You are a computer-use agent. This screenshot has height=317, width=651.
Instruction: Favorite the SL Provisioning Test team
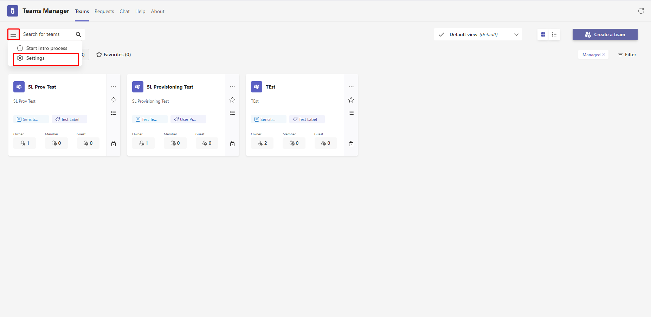pyautogui.click(x=232, y=100)
